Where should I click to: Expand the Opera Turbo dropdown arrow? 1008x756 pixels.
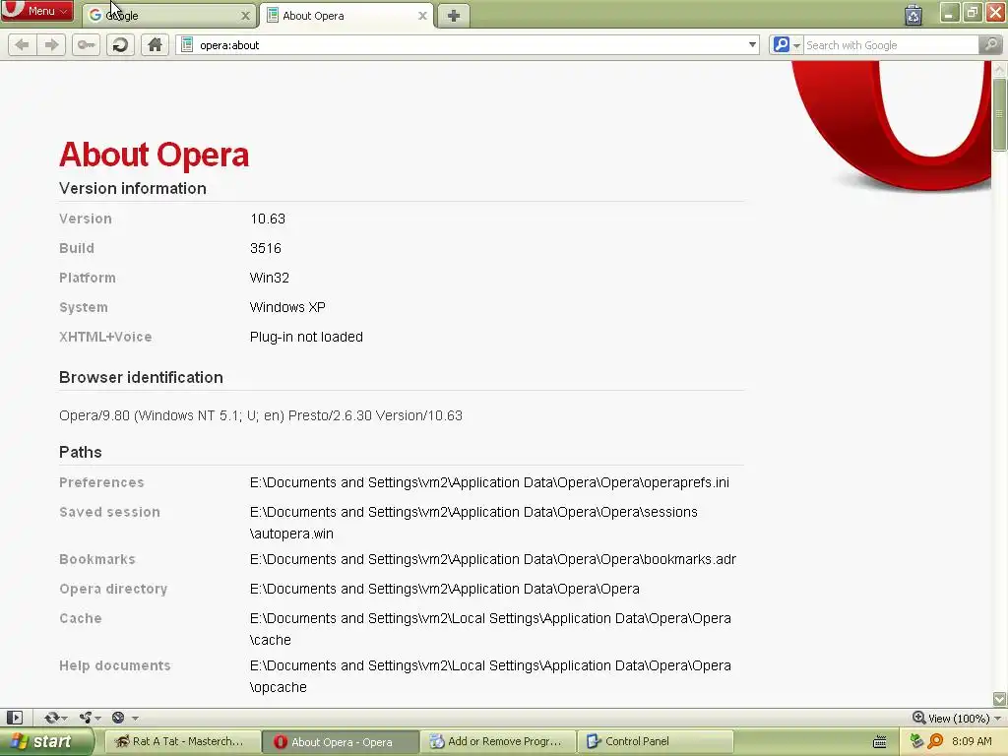[135, 718]
